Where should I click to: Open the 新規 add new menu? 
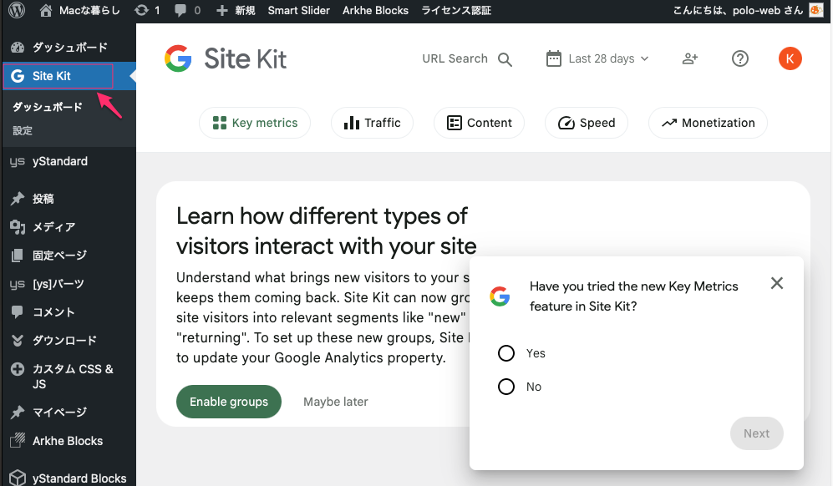[236, 11]
